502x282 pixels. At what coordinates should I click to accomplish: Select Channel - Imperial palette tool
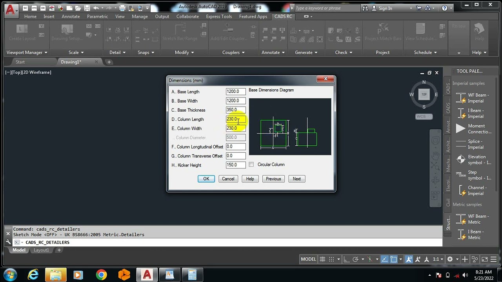coord(473,190)
